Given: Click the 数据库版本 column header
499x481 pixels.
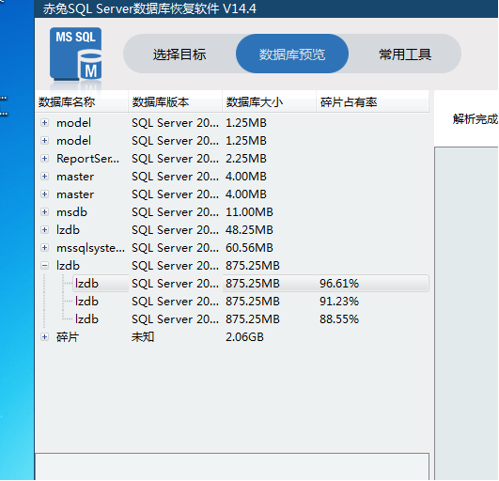Looking at the screenshot, I should tap(175, 102).
